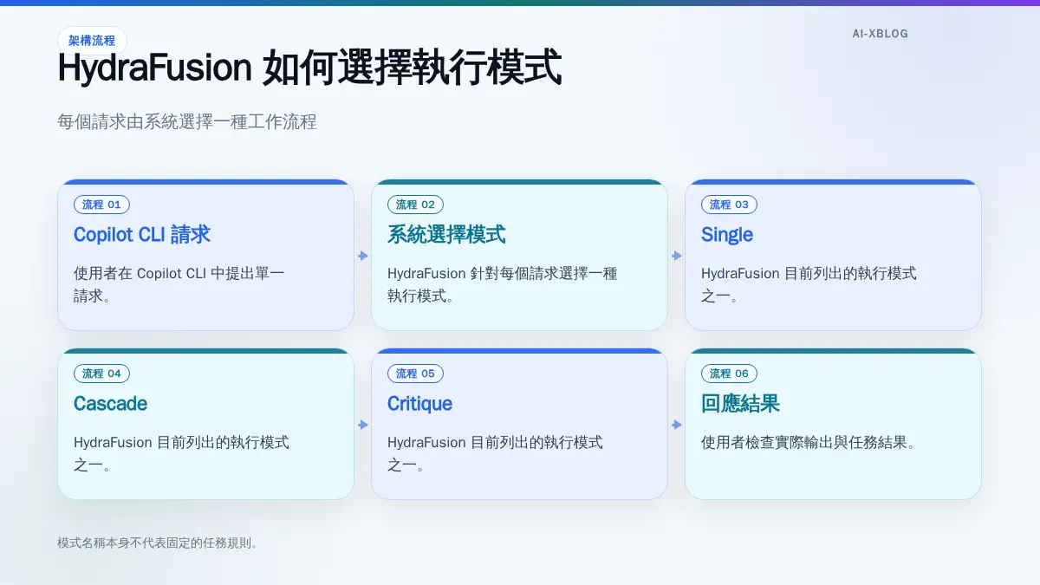
Task: Click text 使用者檢查實際輸出與任務結果
Action: (x=809, y=442)
